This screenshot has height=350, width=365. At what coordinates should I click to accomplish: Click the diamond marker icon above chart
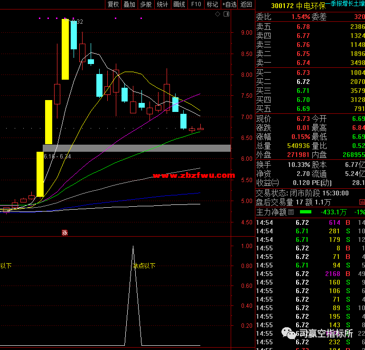point(217,14)
